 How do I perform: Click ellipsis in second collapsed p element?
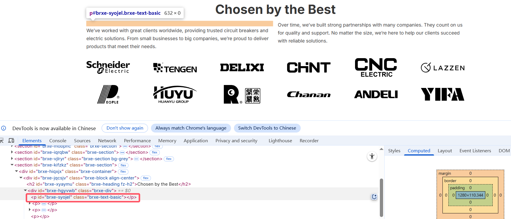[44, 210]
